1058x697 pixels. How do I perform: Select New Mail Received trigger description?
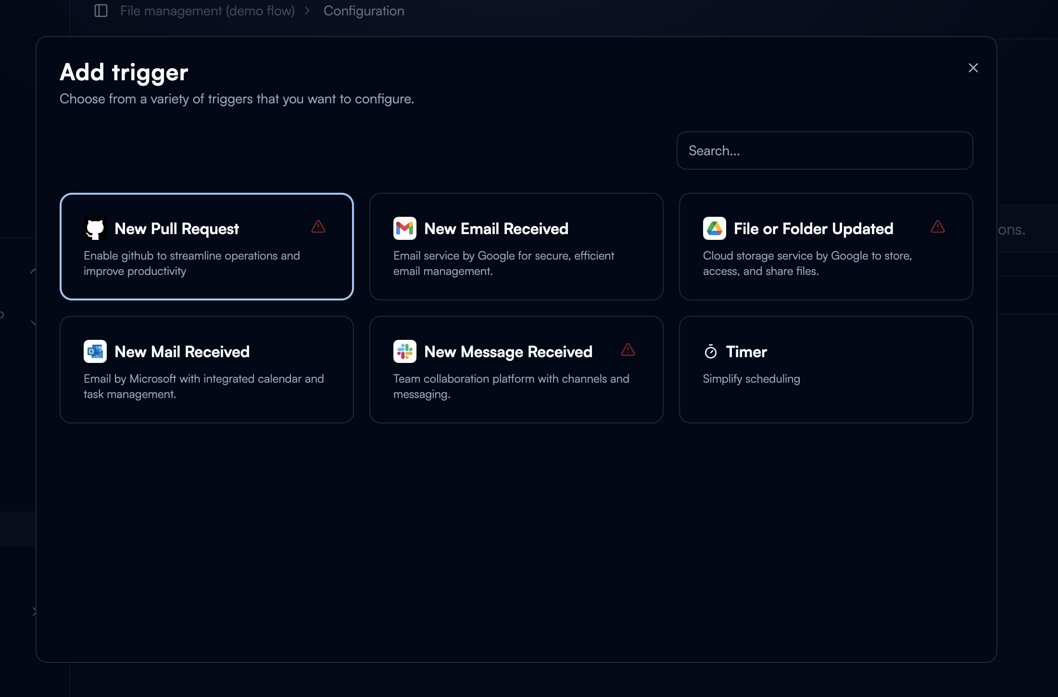[203, 386]
